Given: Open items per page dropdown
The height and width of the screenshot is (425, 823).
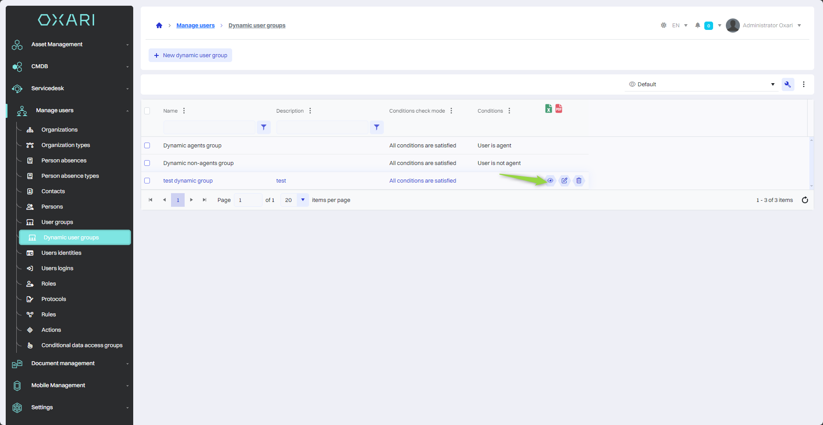Looking at the screenshot, I should [x=302, y=200].
